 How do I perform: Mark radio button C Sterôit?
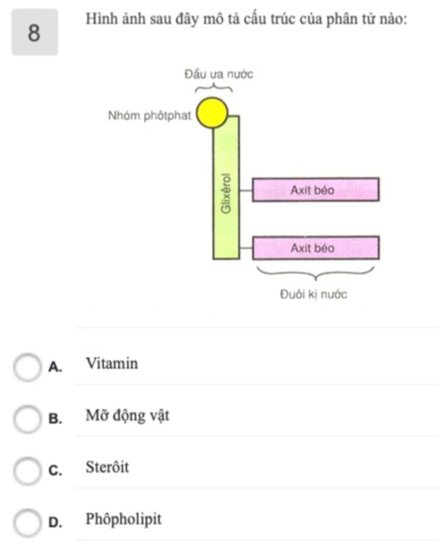(x=27, y=471)
